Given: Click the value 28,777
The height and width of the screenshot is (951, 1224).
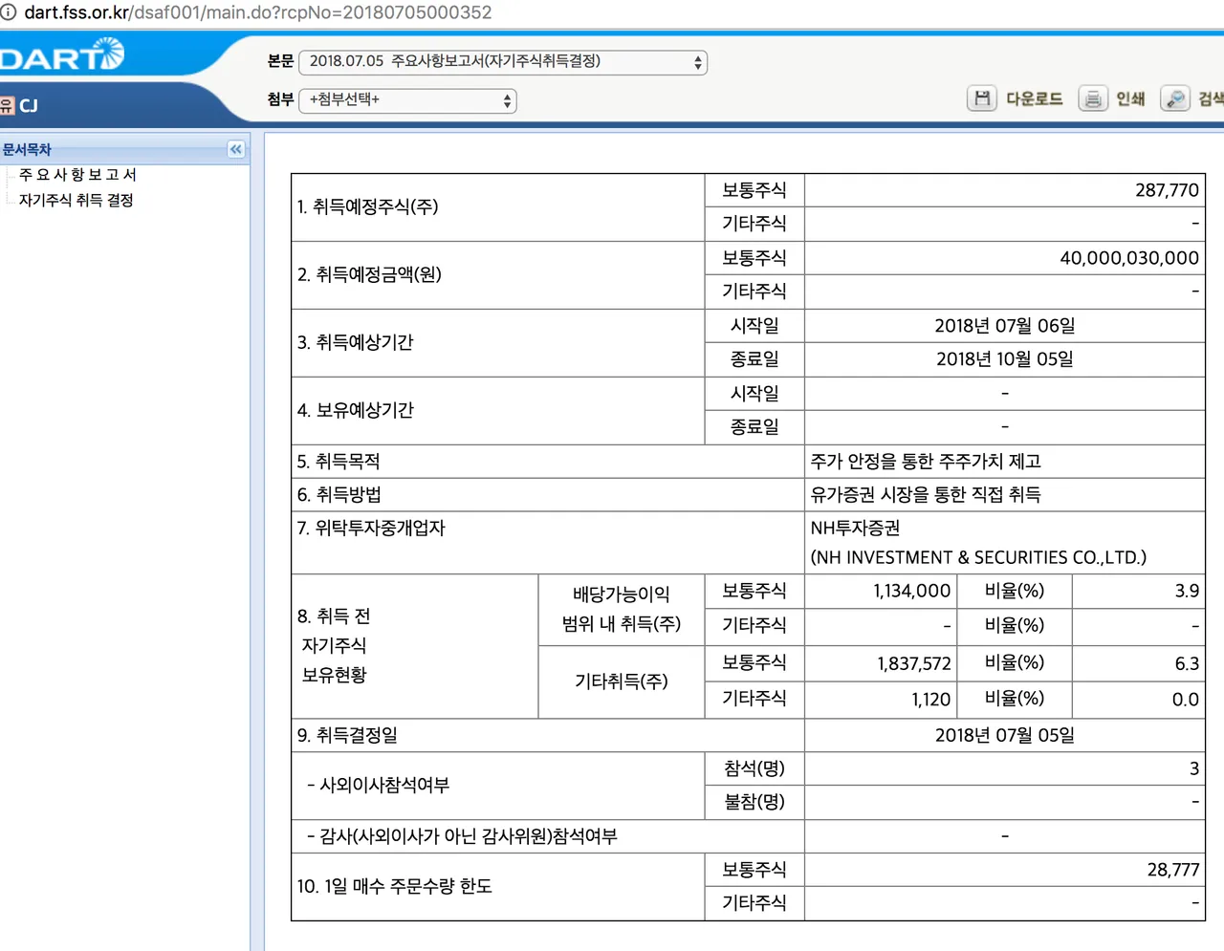Looking at the screenshot, I should tap(1173, 870).
